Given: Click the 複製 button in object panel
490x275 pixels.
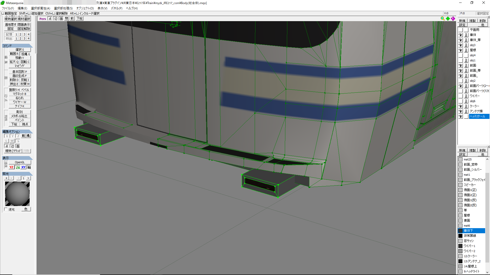Looking at the screenshot, I should tap(472, 21).
